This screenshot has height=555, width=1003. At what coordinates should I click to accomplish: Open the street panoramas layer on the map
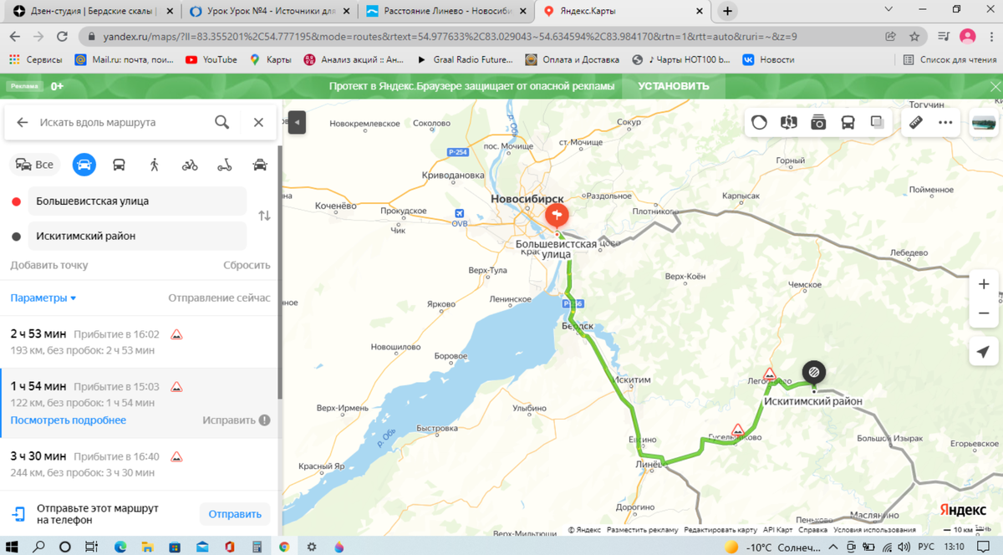coord(788,122)
